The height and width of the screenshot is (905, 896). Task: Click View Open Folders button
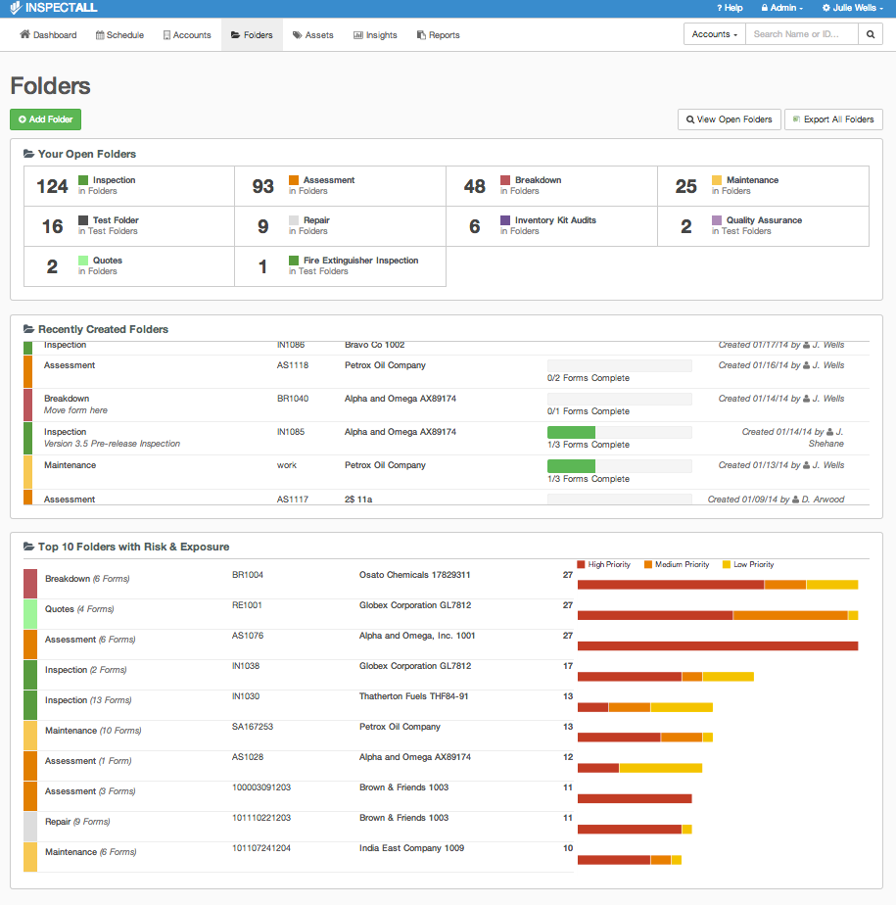pos(730,119)
